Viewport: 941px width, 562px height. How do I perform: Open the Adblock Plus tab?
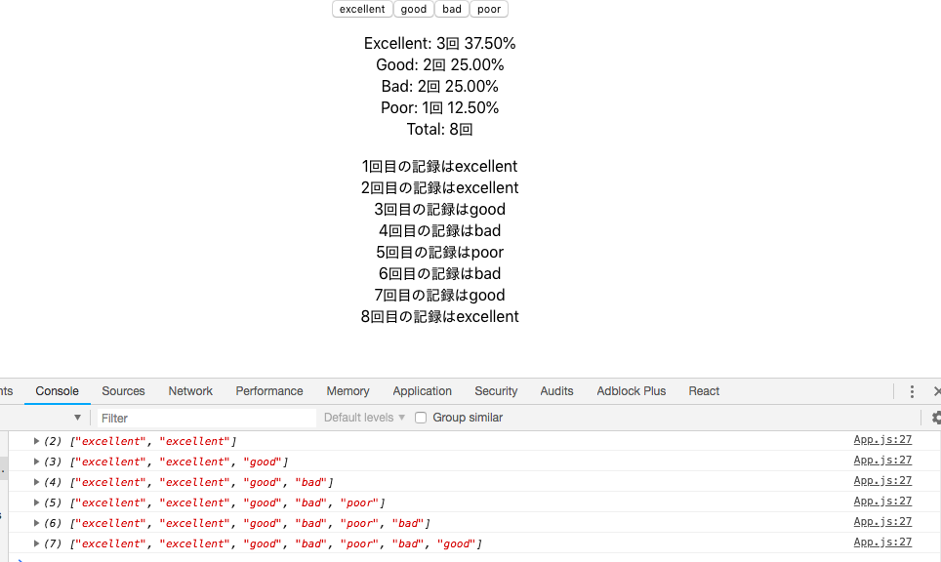(632, 391)
